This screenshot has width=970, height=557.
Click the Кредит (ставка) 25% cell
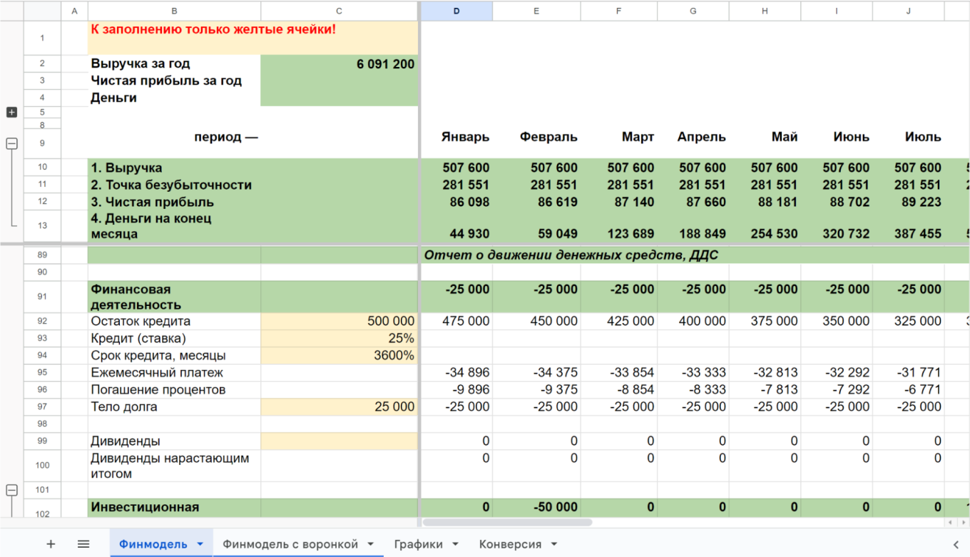(x=339, y=339)
